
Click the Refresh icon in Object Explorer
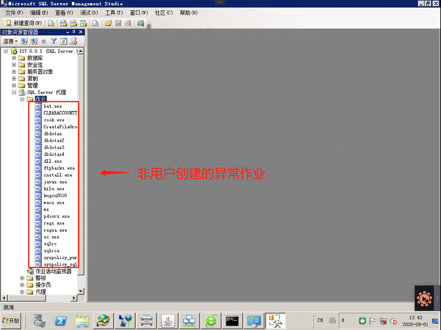(x=64, y=41)
